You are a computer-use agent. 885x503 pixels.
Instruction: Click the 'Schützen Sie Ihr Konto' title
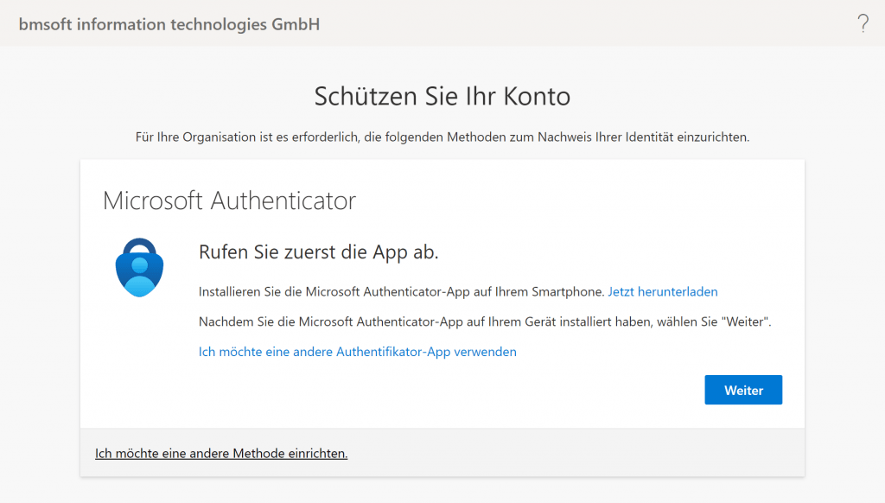[442, 96]
